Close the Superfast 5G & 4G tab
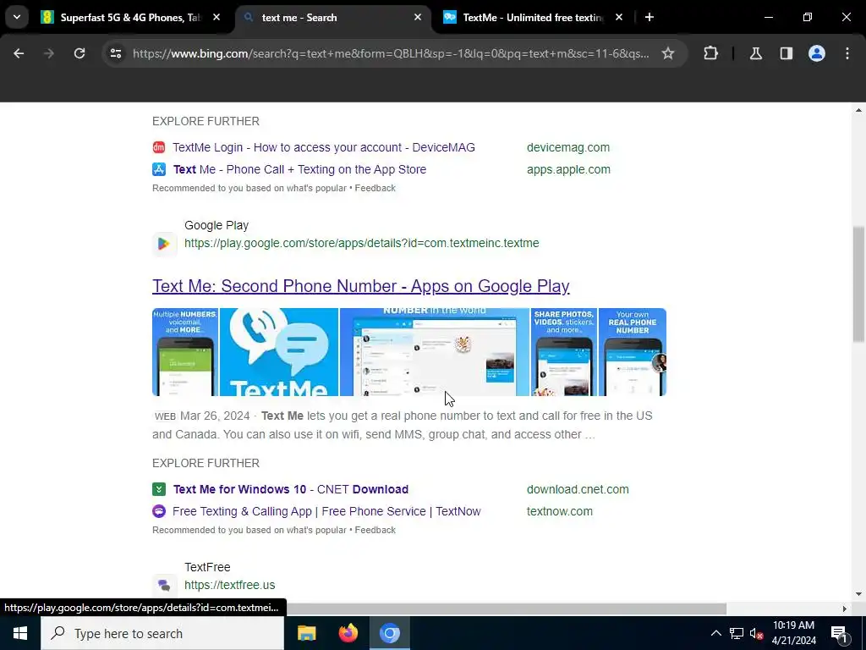The width and height of the screenshot is (866, 650). pos(216,17)
